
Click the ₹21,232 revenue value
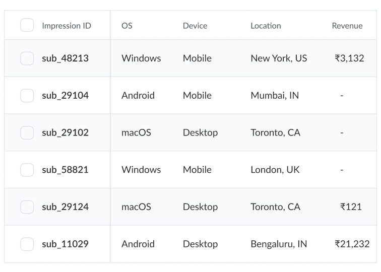pos(352,244)
